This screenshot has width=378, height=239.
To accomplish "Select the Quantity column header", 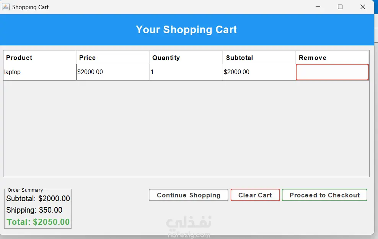I will (x=186, y=58).
